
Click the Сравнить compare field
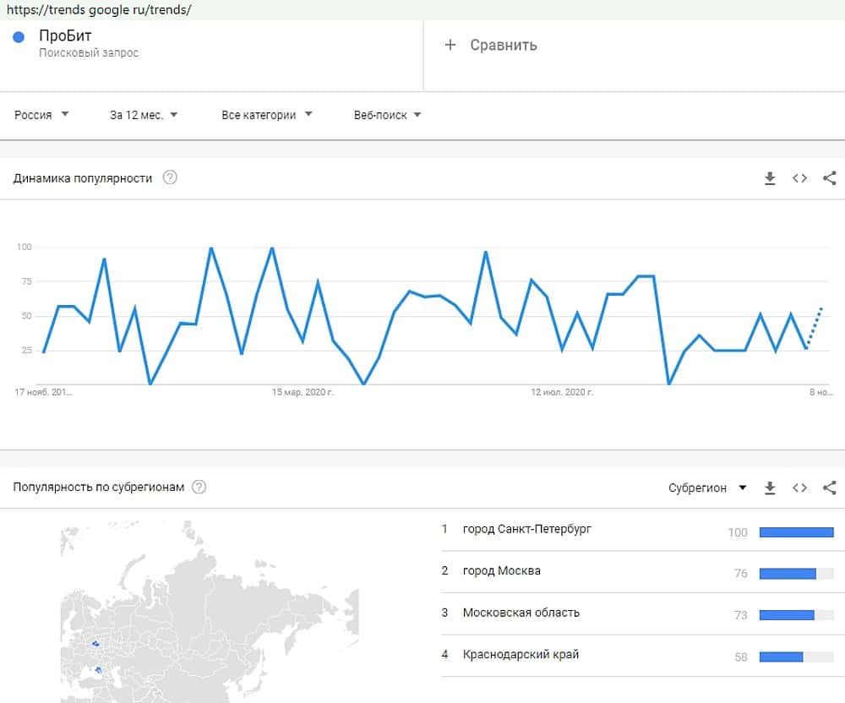504,45
